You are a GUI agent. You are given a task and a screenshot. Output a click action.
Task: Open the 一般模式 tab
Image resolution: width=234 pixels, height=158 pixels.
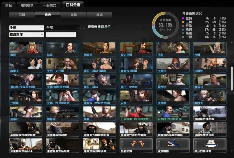(50, 5)
